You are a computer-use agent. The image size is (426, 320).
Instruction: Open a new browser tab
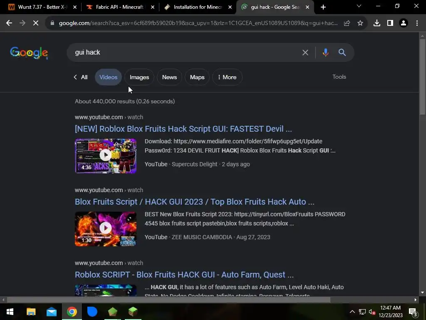click(x=323, y=7)
